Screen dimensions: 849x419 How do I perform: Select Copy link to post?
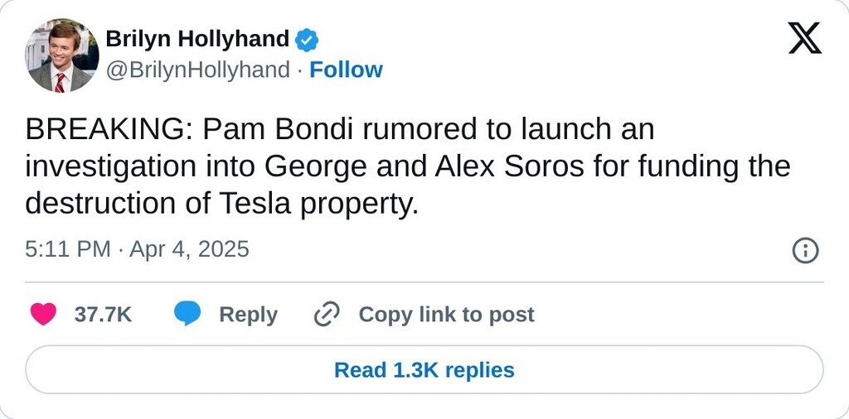click(x=446, y=315)
